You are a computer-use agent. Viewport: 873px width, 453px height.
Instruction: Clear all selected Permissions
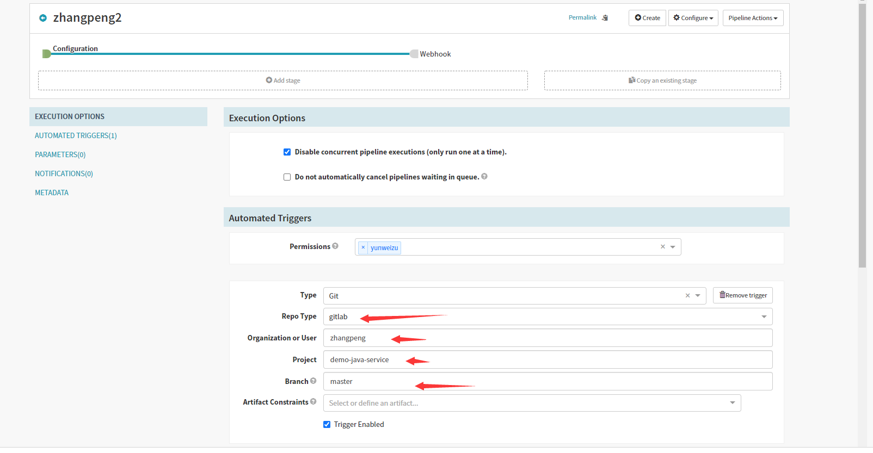[x=662, y=247]
